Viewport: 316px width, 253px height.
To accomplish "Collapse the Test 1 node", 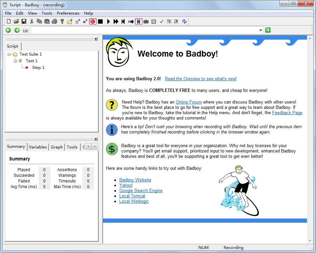I will click(x=15, y=61).
